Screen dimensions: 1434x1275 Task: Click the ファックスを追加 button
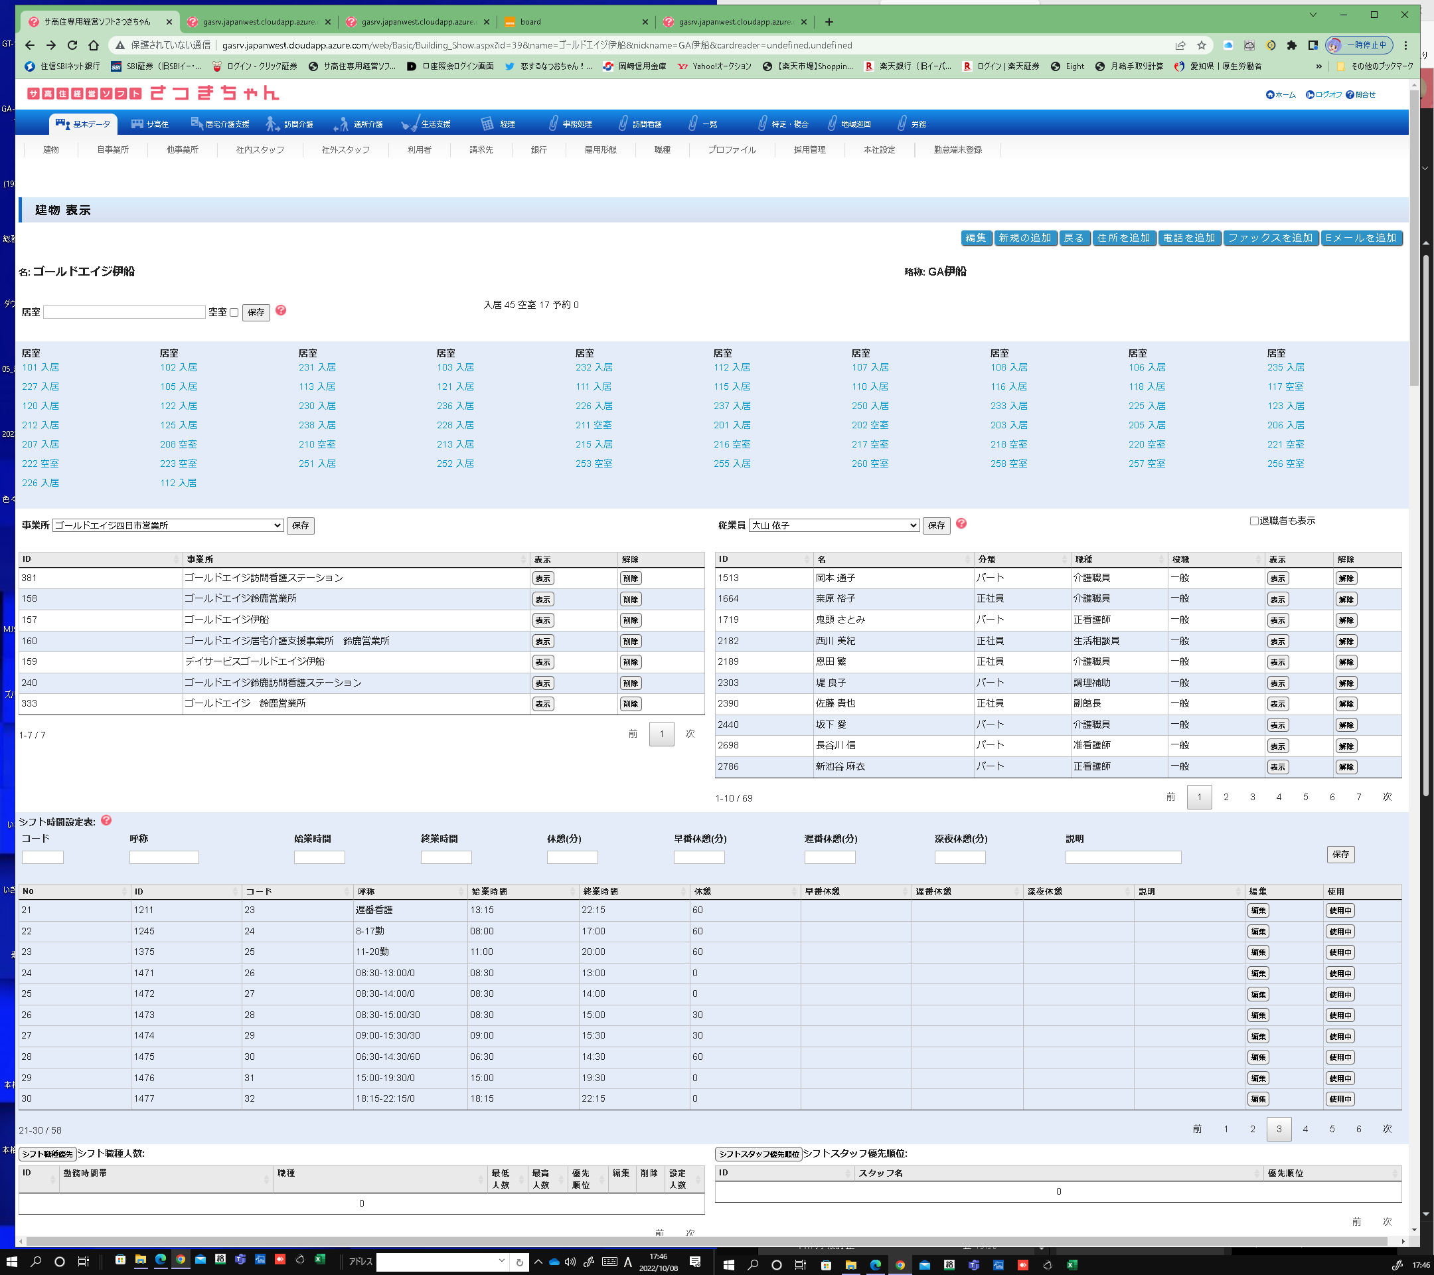pyautogui.click(x=1270, y=238)
